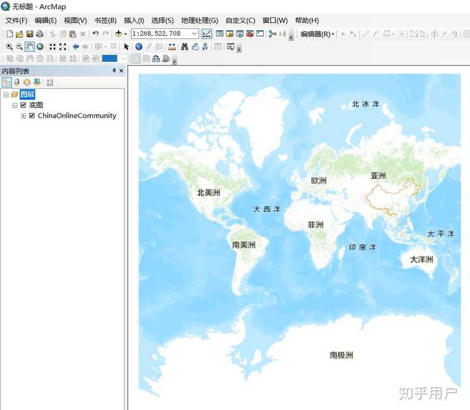The image size is (470, 410).
Task: Open the 文件(F) menu
Action: (16, 20)
